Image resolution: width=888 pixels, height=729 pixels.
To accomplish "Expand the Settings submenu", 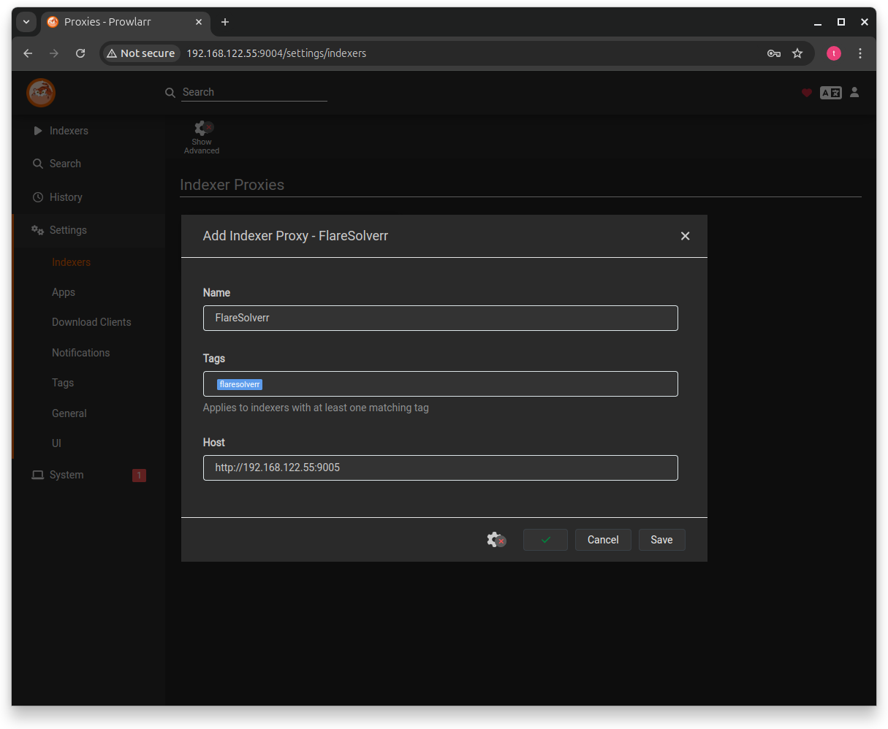I will 68,230.
